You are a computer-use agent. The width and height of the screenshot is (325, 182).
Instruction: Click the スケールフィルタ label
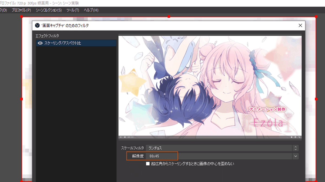(132, 148)
